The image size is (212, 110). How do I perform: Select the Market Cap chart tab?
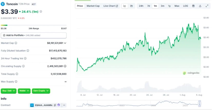point(93,6)
